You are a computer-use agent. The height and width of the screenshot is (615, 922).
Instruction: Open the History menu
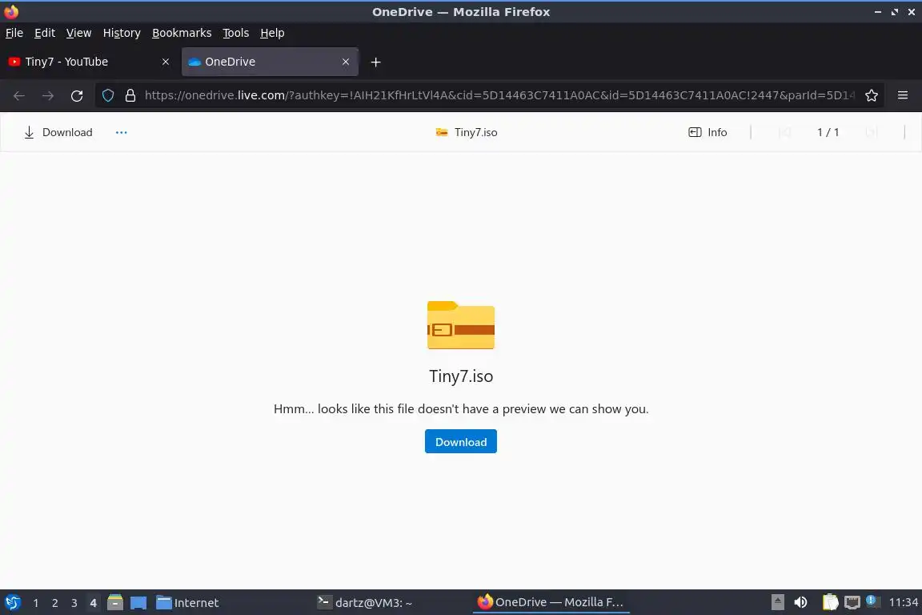tap(122, 33)
